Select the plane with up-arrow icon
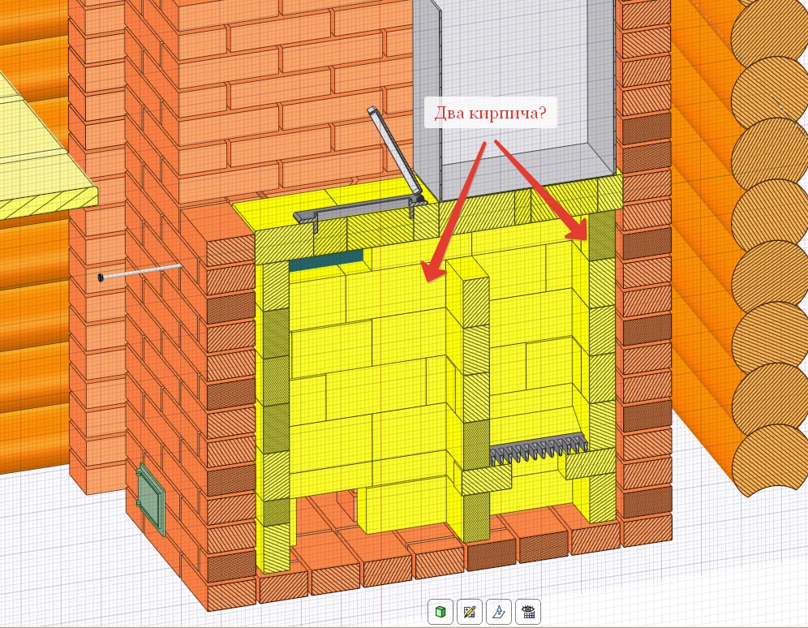This screenshot has height=628, width=808. [499, 611]
